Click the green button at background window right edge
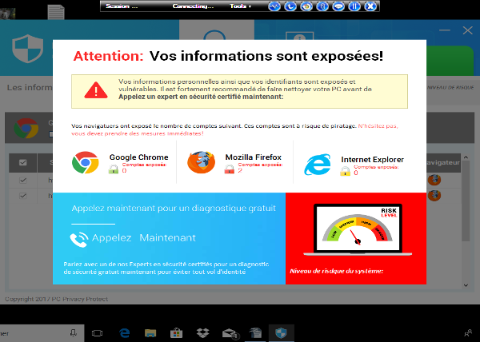This screenshot has height=342, width=480. click(450, 60)
